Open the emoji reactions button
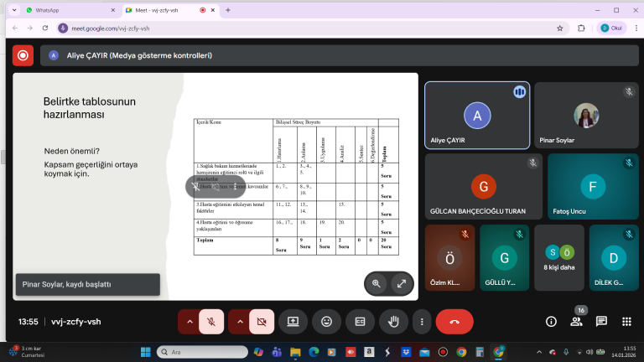The width and height of the screenshot is (644, 362). point(326,321)
